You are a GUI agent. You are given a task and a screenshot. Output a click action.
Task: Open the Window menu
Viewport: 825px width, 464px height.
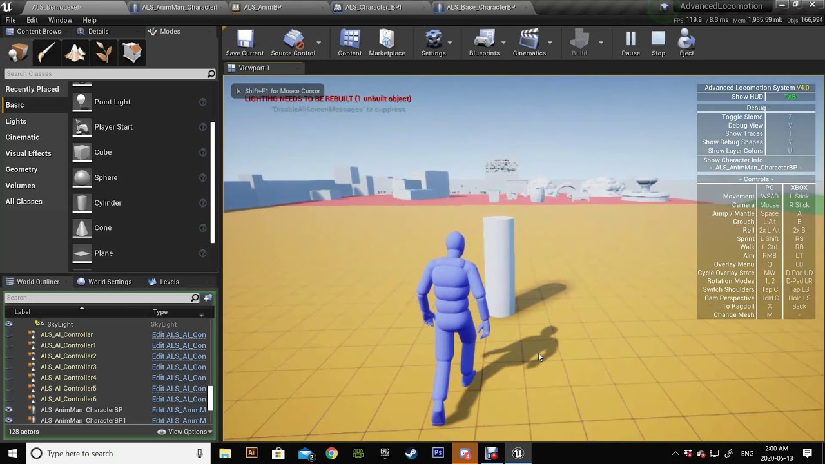pos(60,20)
